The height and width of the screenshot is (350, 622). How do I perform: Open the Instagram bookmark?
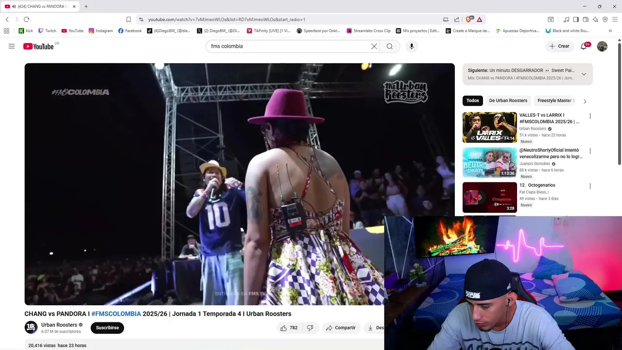[x=101, y=31]
